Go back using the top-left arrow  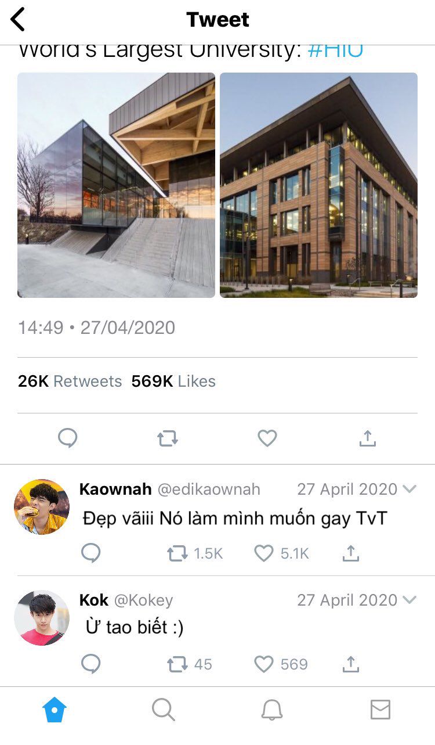[x=18, y=19]
